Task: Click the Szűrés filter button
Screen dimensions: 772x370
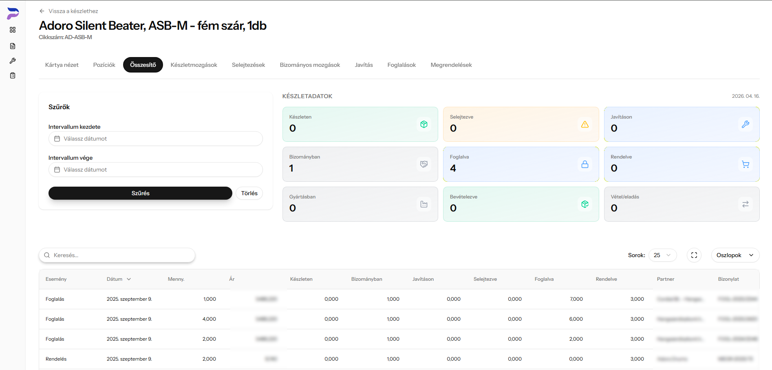Action: click(x=140, y=193)
